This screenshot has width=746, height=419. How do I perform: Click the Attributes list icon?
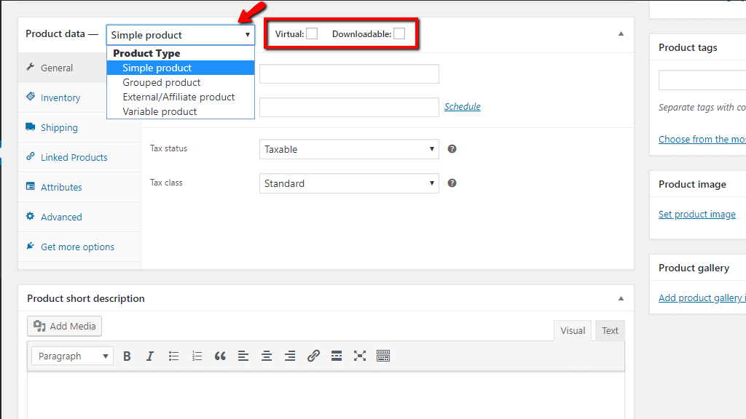31,186
